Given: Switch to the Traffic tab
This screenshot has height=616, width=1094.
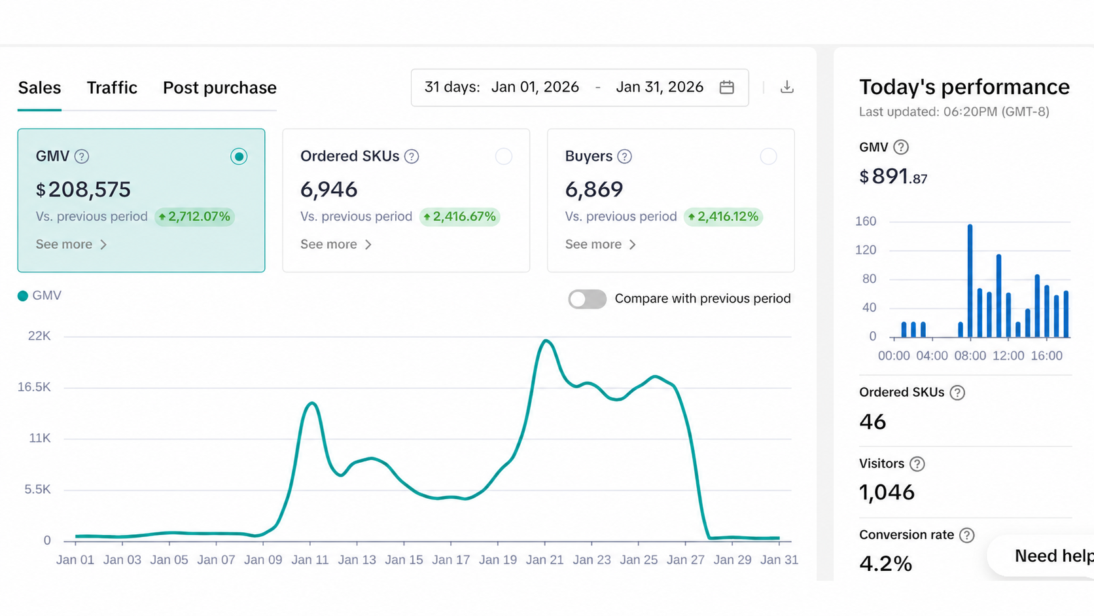Looking at the screenshot, I should coord(112,88).
